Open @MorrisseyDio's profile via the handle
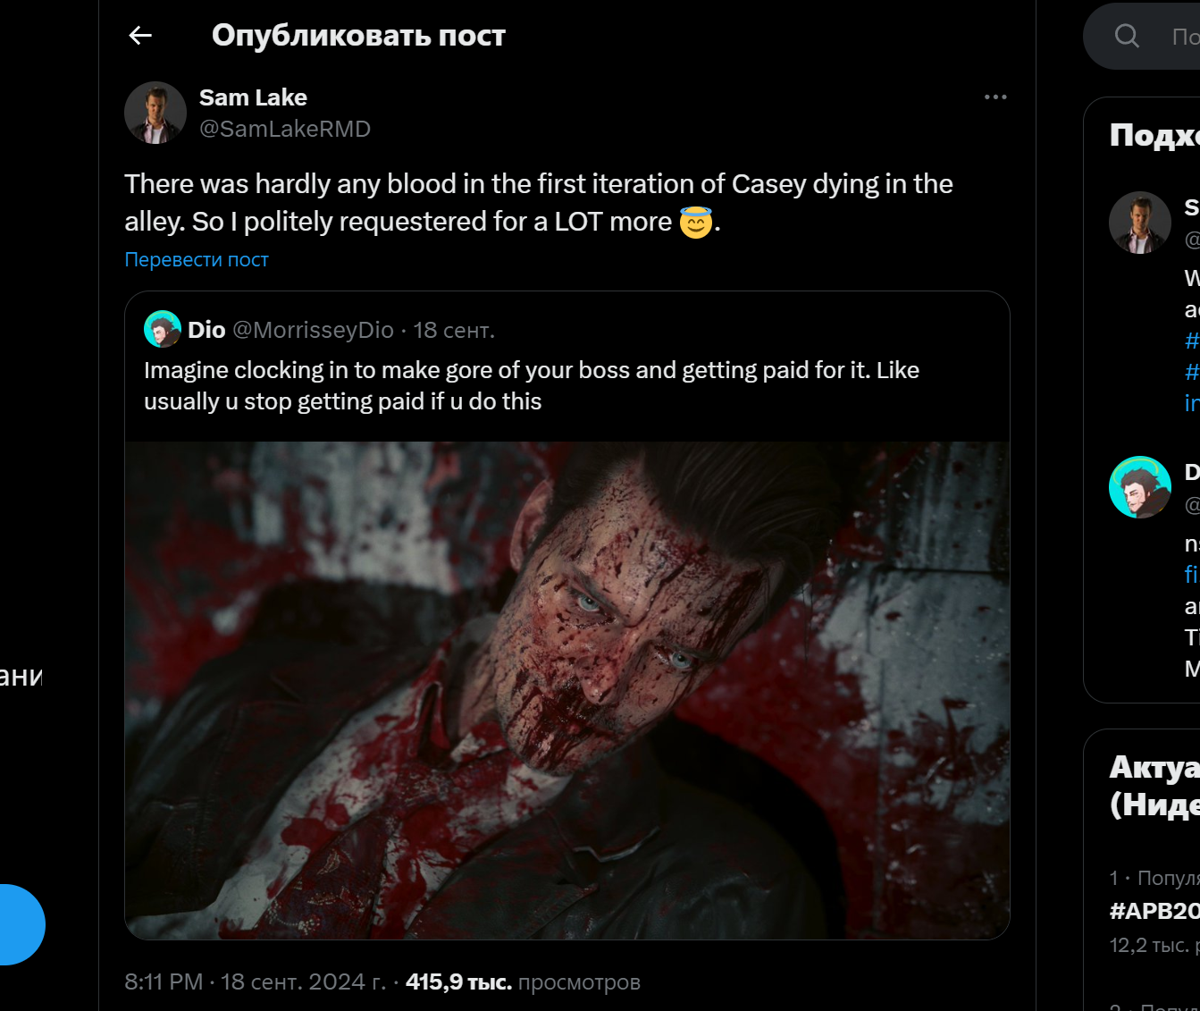The width and height of the screenshot is (1200, 1011). point(312,329)
